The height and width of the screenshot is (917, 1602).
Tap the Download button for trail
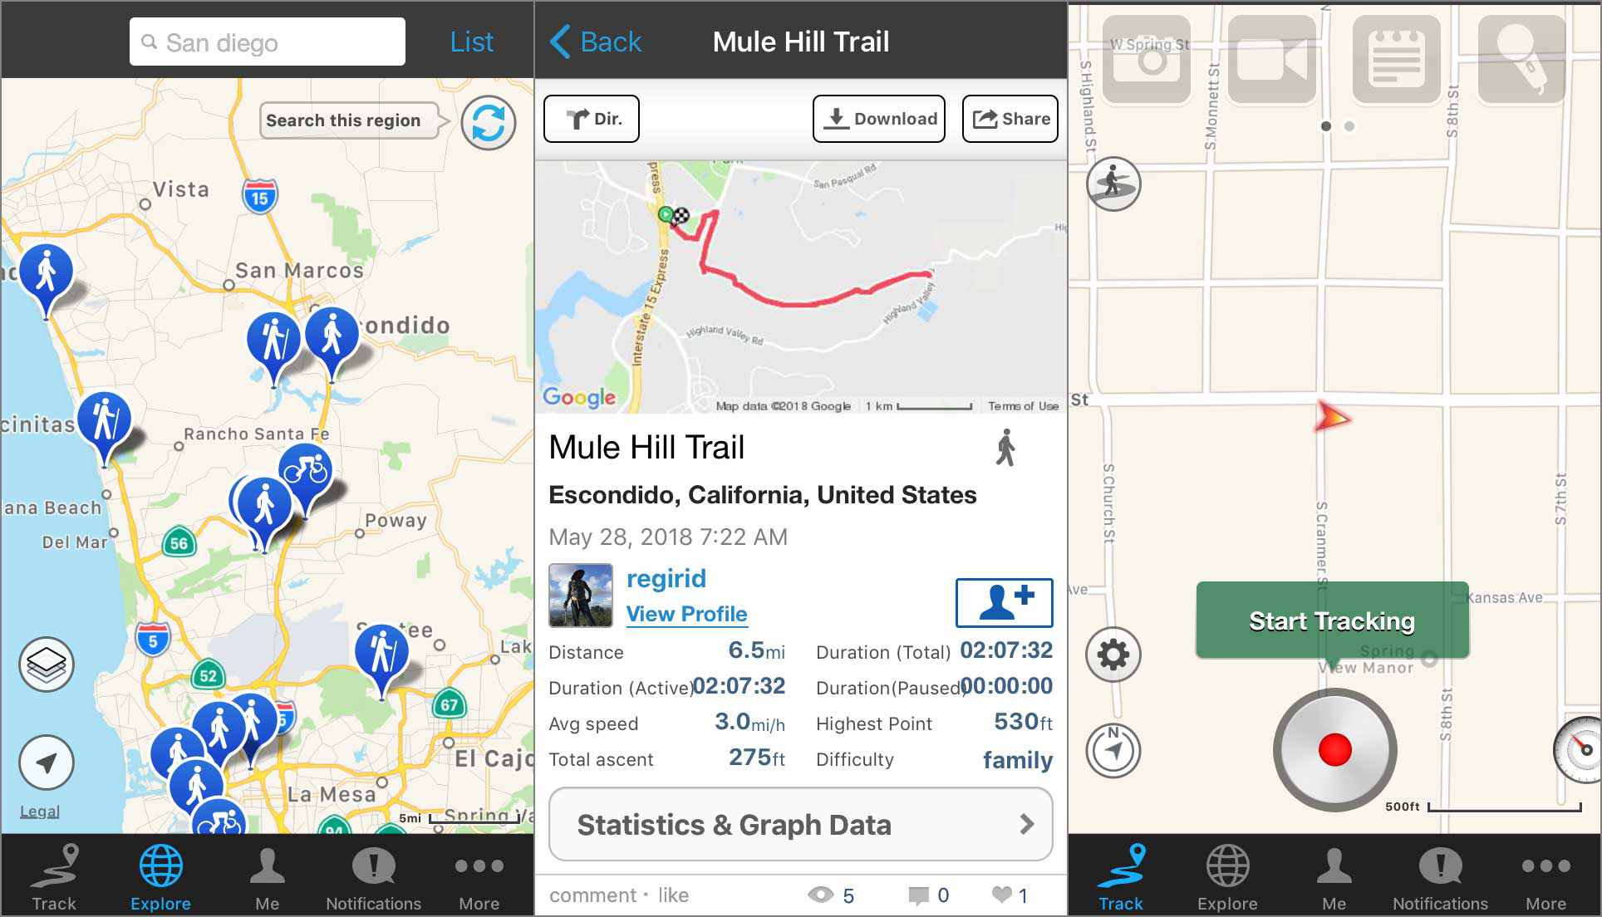[x=882, y=119]
